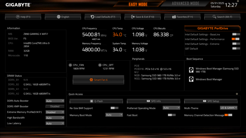
Task: Click the SPD Info memory icon
Action: pos(148,101)
